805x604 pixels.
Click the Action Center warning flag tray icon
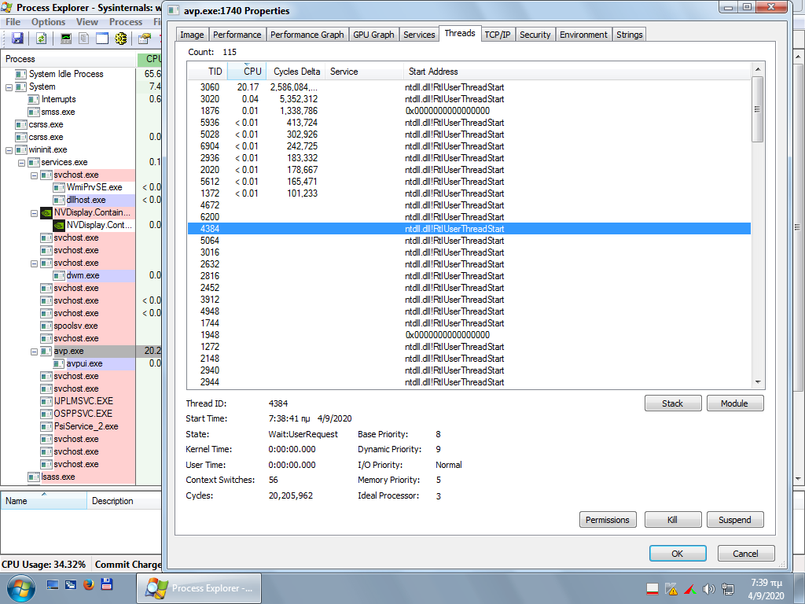coord(671,588)
